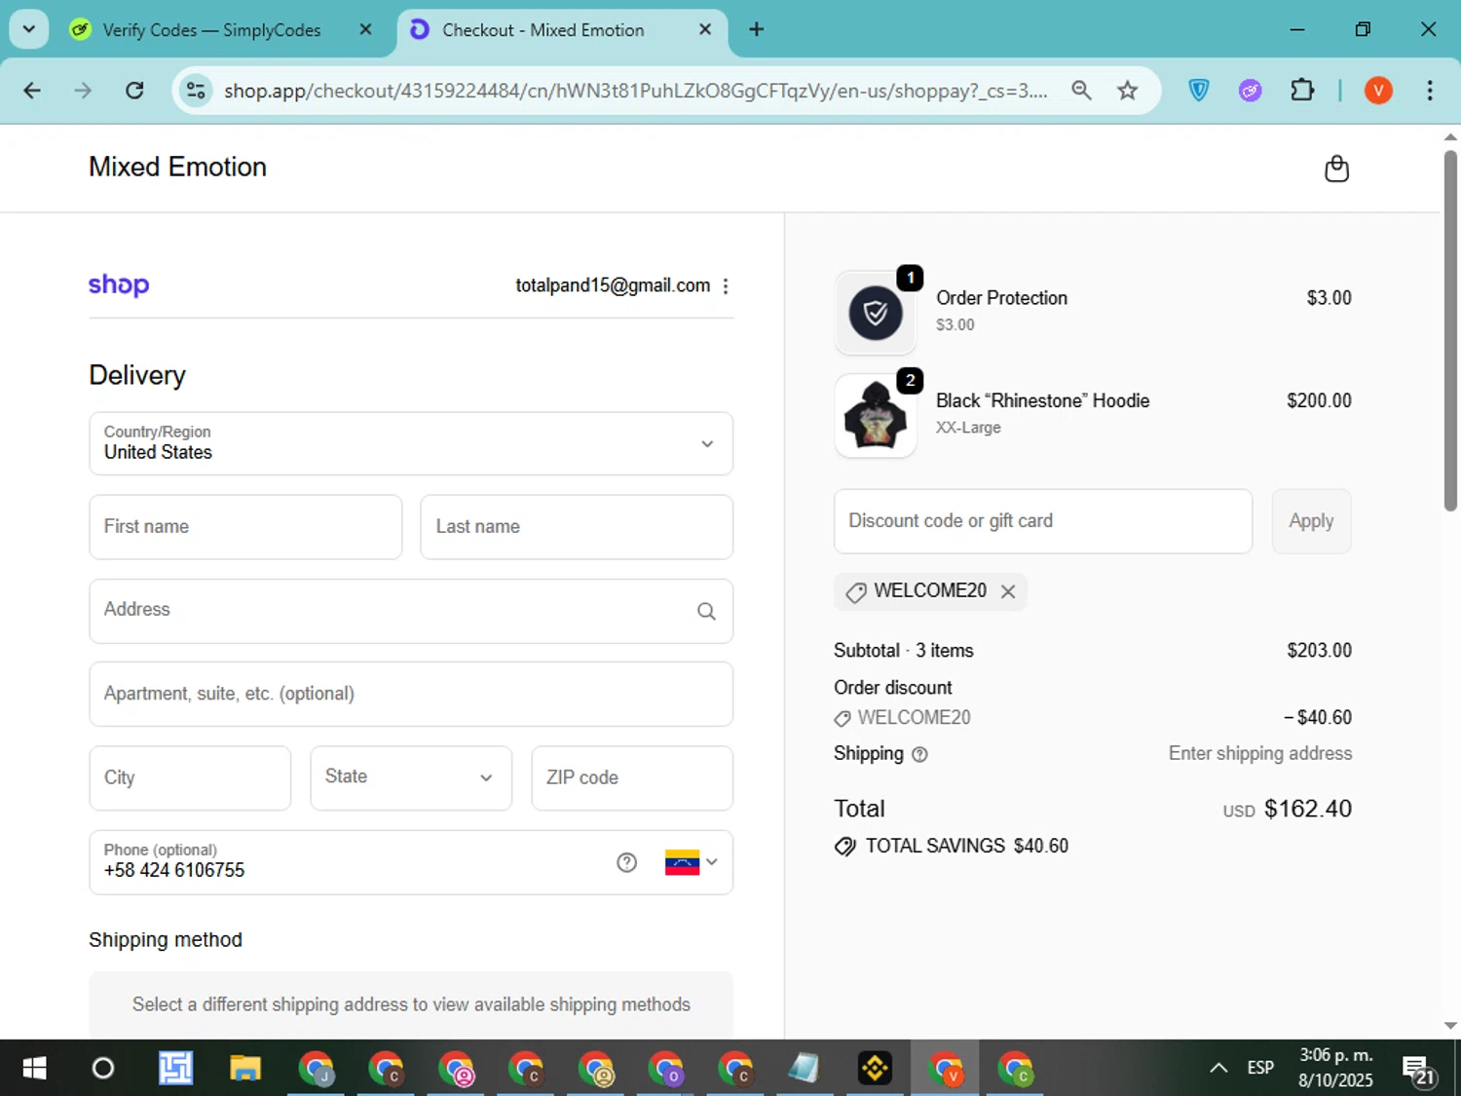
Task: Open the account options three-dot menu beside the email
Action: pos(726,285)
